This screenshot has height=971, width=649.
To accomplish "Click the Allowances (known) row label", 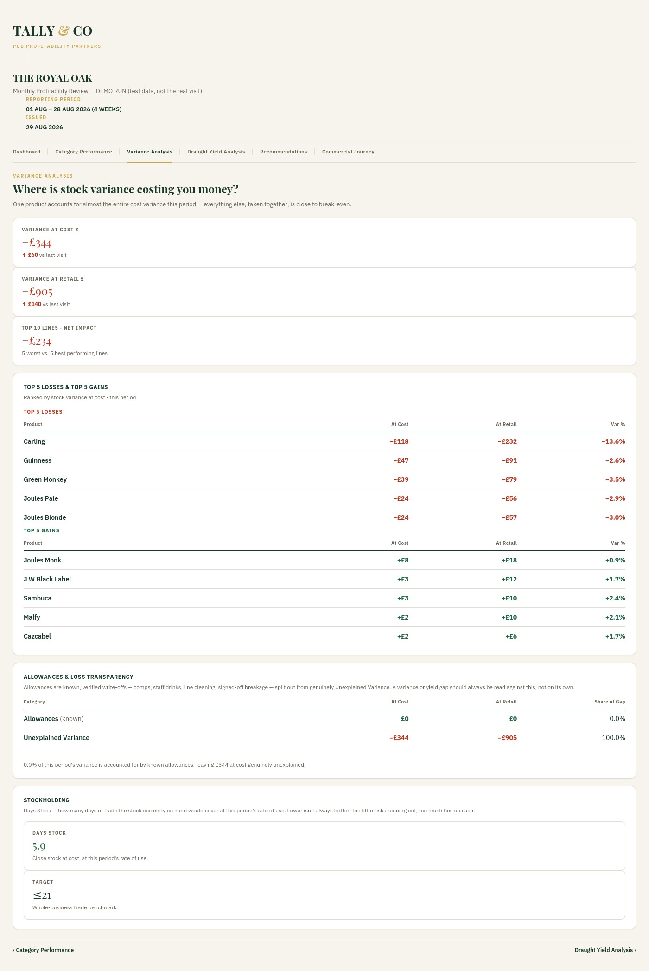I will point(53,719).
